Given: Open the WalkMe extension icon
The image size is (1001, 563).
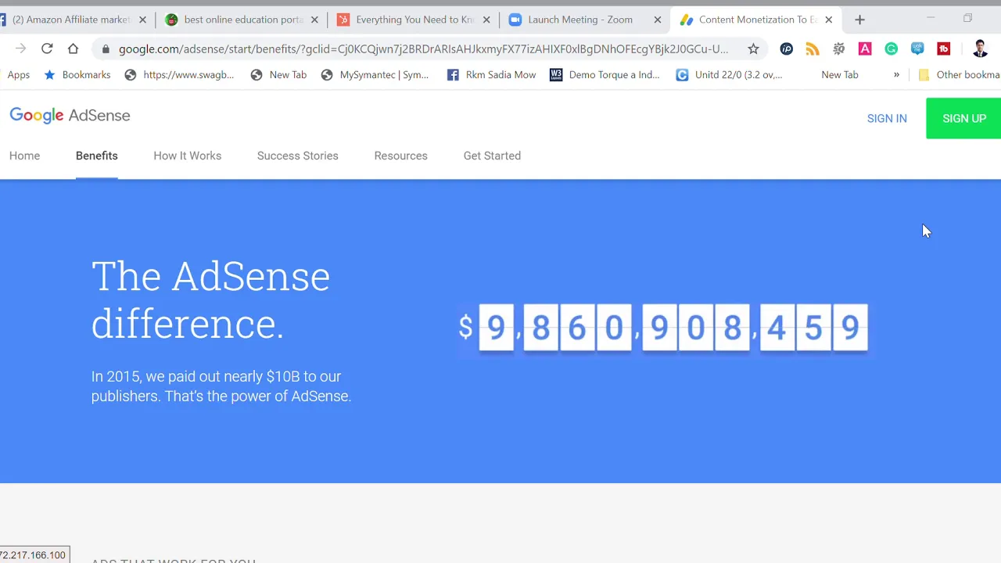Looking at the screenshot, I should [917, 49].
